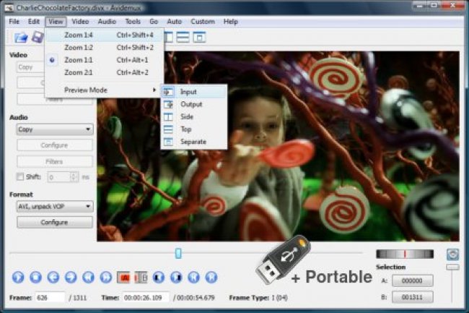This screenshot has width=469, height=313.
Task: Click the timeline seek slider handle
Action: coord(178,253)
